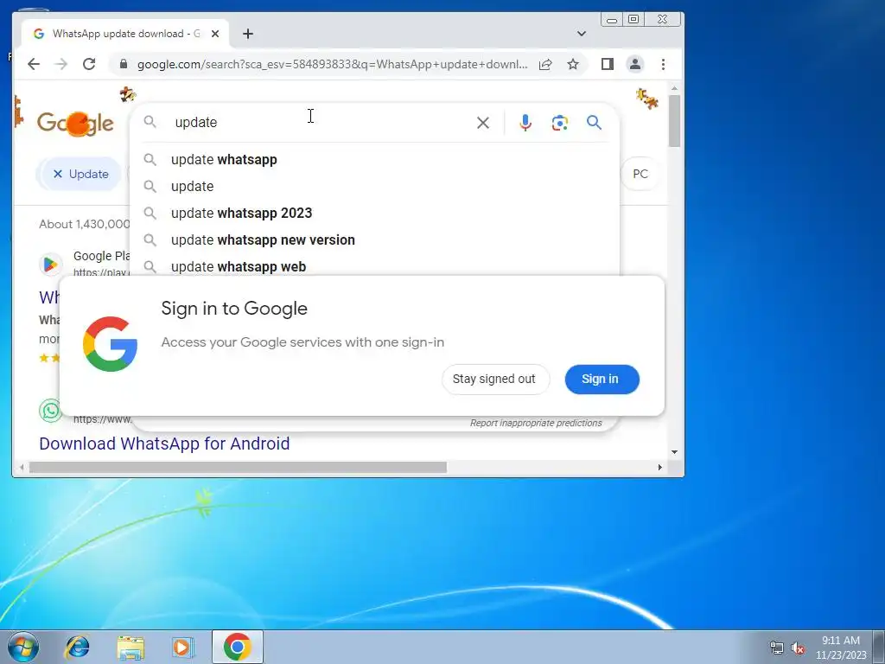Click the horizontal scrollbar thumb
The width and height of the screenshot is (885, 664).
coord(238,468)
